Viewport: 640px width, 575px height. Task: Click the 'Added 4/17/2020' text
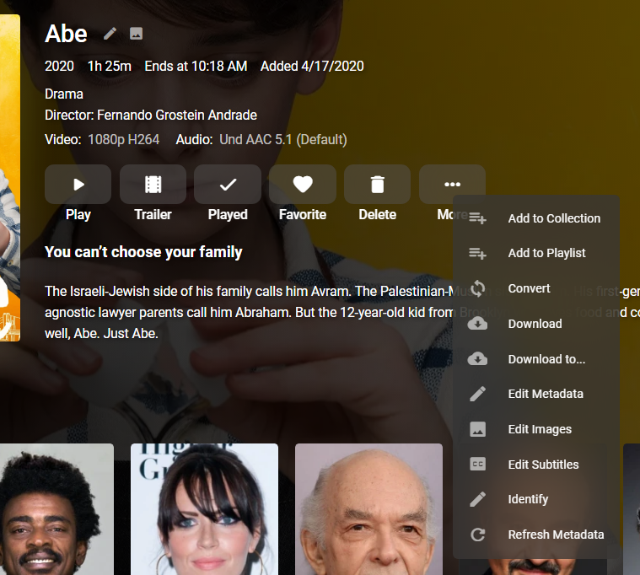point(312,66)
